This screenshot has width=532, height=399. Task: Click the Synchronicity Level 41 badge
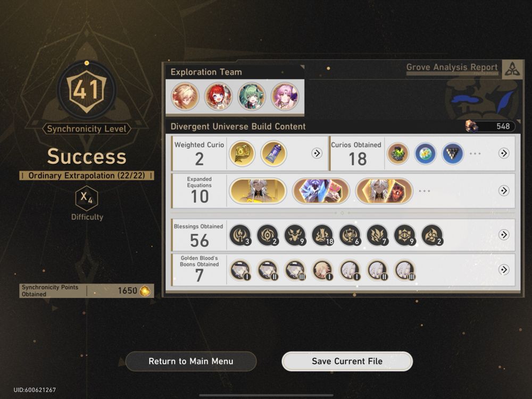pyautogui.click(x=87, y=91)
